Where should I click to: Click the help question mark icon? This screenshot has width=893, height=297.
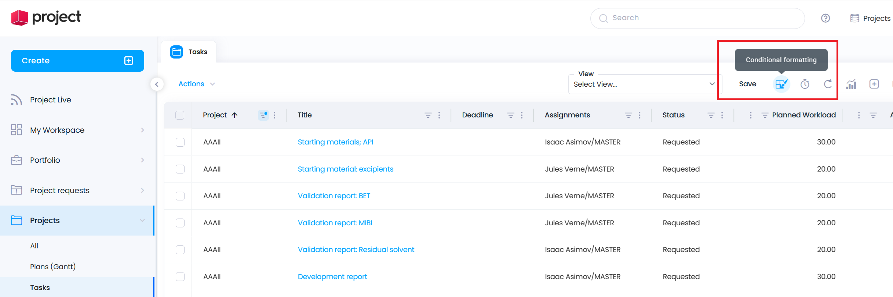pyautogui.click(x=825, y=18)
